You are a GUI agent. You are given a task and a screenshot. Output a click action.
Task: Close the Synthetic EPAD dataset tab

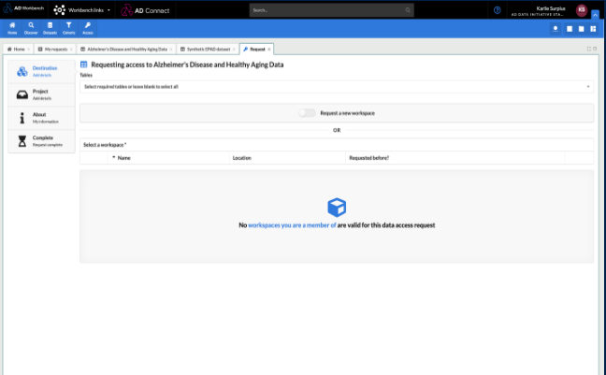pyautogui.click(x=234, y=50)
